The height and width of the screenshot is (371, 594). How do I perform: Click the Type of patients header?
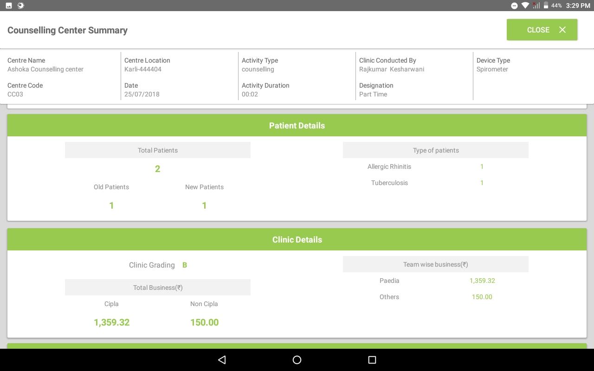point(436,150)
